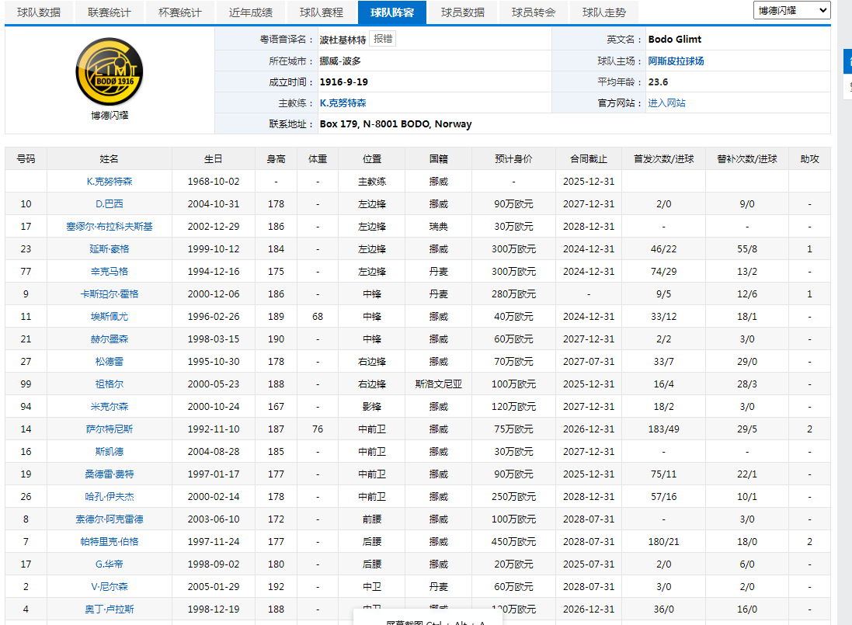Screen dimensions: 852x625
Task: Open the 阿斯皮拉球场 stadium link
Action: coord(676,61)
